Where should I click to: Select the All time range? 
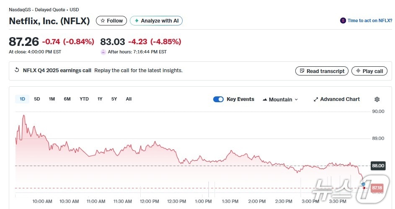pyautogui.click(x=129, y=99)
